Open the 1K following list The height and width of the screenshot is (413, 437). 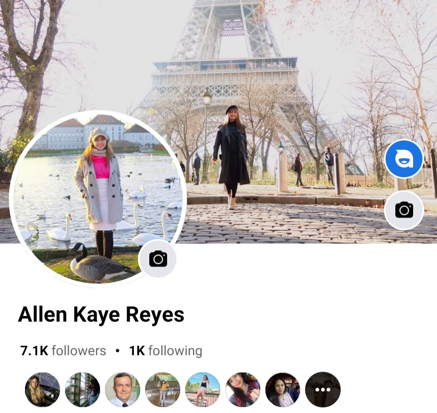click(x=165, y=351)
